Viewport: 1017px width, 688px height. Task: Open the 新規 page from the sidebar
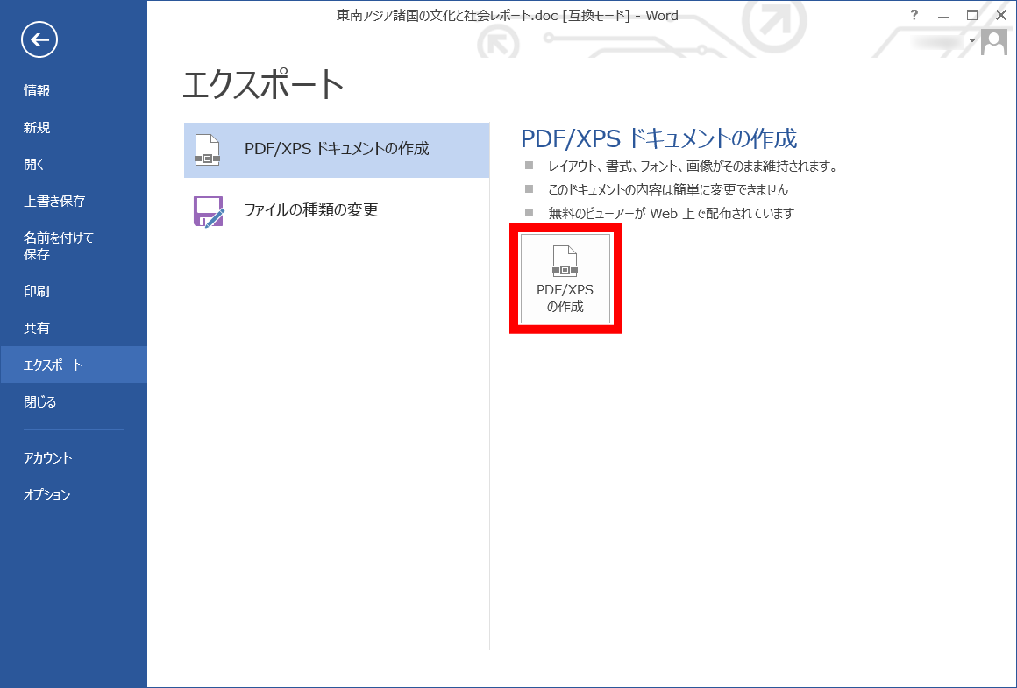tap(39, 127)
